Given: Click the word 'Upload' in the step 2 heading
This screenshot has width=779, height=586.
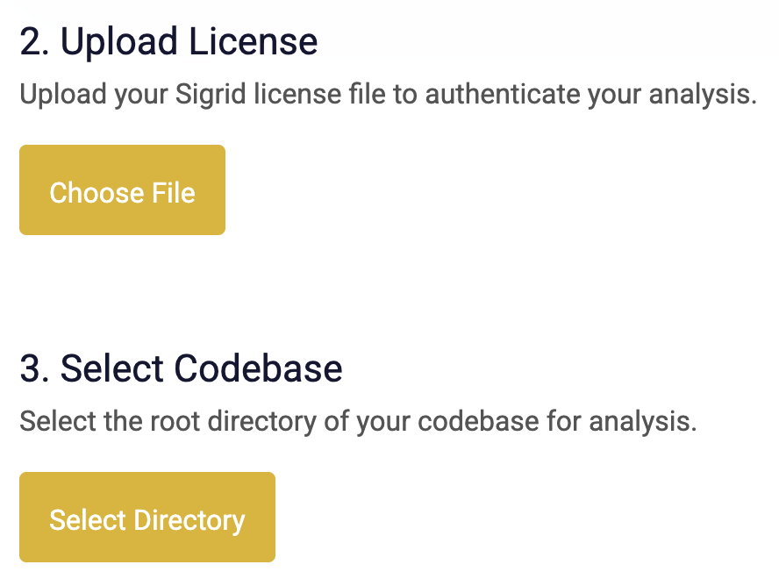Looking at the screenshot, I should tap(118, 42).
